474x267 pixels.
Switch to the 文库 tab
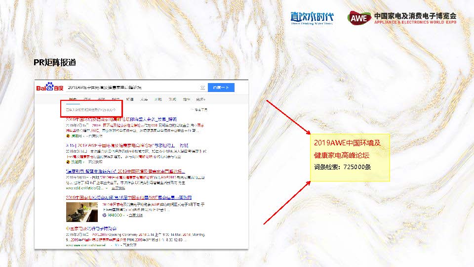(144, 99)
